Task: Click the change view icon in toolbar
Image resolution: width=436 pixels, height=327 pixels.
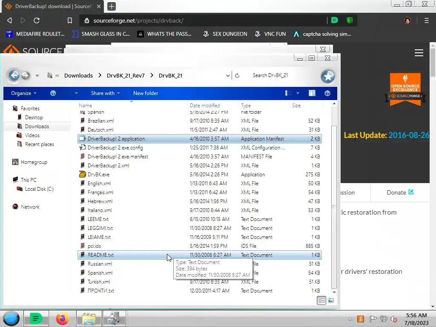Action: point(288,93)
